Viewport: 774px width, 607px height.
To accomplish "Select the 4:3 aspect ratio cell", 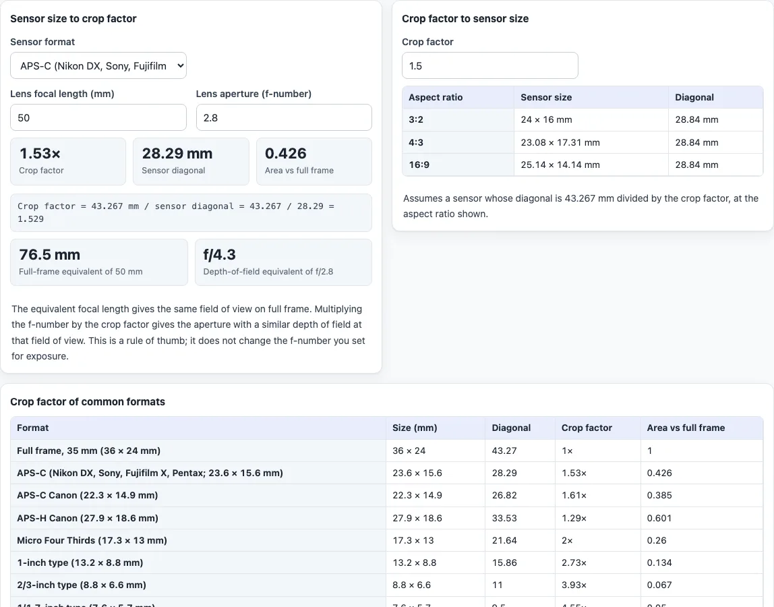I will 458,142.
